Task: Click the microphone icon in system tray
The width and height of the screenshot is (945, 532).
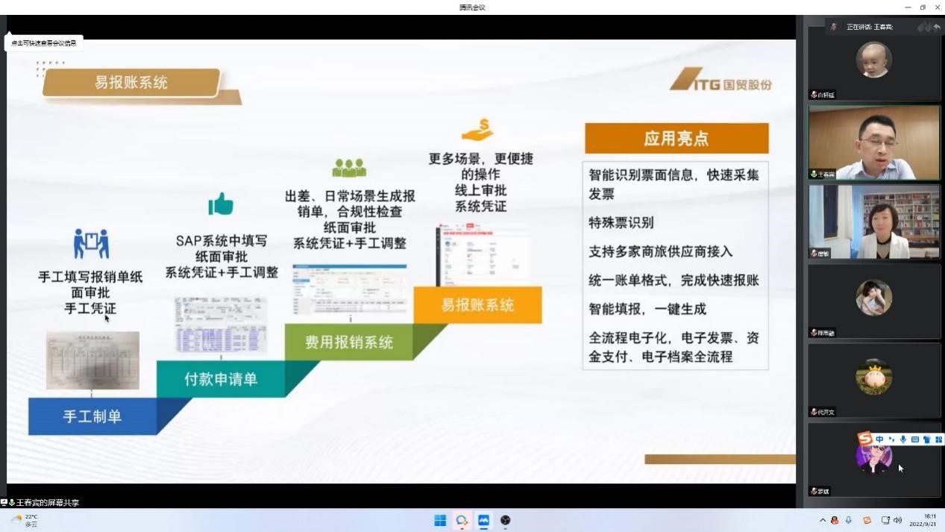Action: [x=850, y=521]
